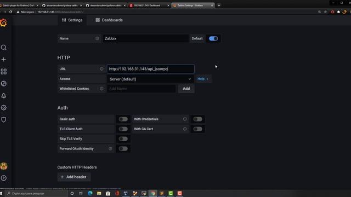Click the Windows taskbar search box

click(x=36, y=193)
